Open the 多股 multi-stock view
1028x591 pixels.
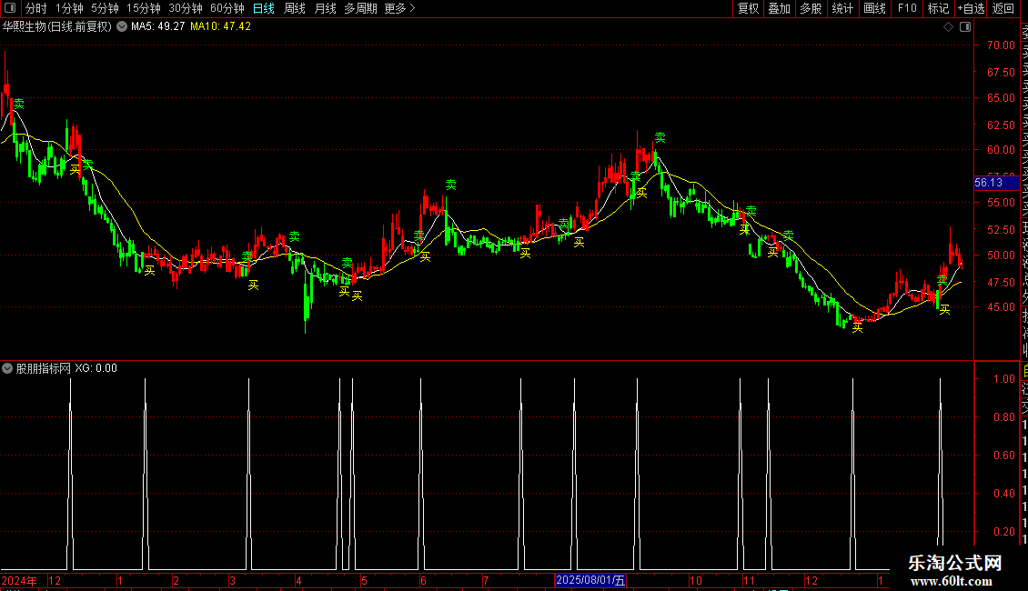click(x=811, y=8)
